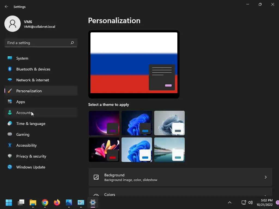Click the Personalization paintbrush icon

[10, 91]
